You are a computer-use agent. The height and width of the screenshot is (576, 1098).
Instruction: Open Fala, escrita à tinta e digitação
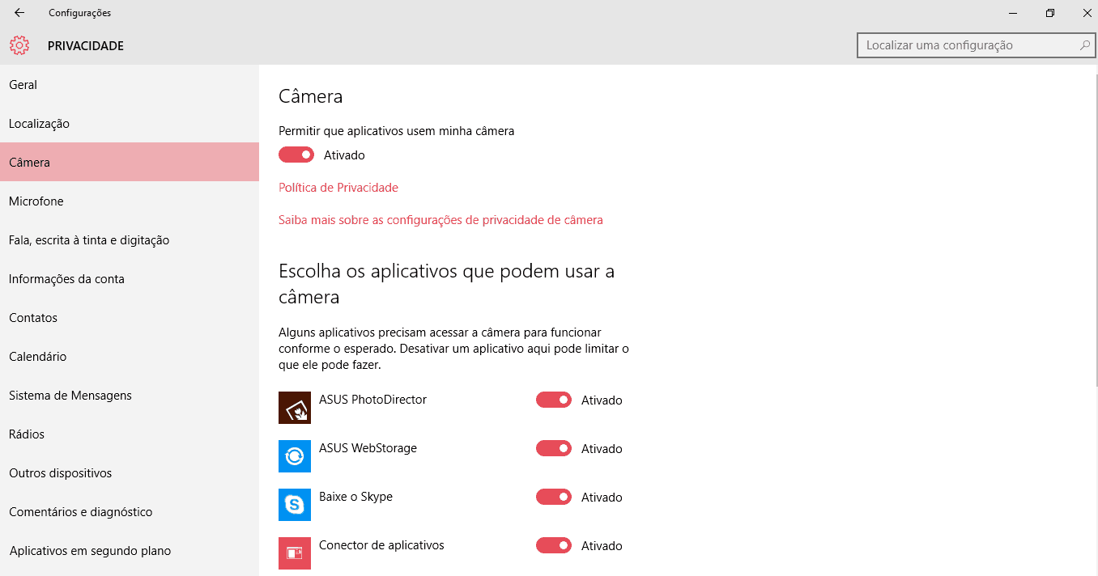pyautogui.click(x=130, y=240)
